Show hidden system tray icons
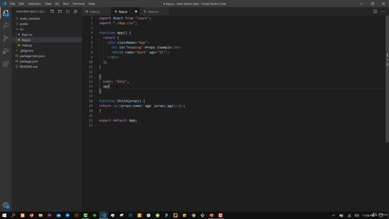Image resolution: width=389 pixels, height=219 pixels. pos(333,215)
